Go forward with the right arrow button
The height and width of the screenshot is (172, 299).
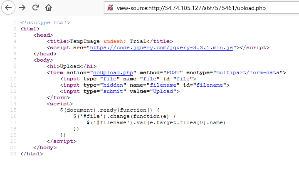coord(22,7)
